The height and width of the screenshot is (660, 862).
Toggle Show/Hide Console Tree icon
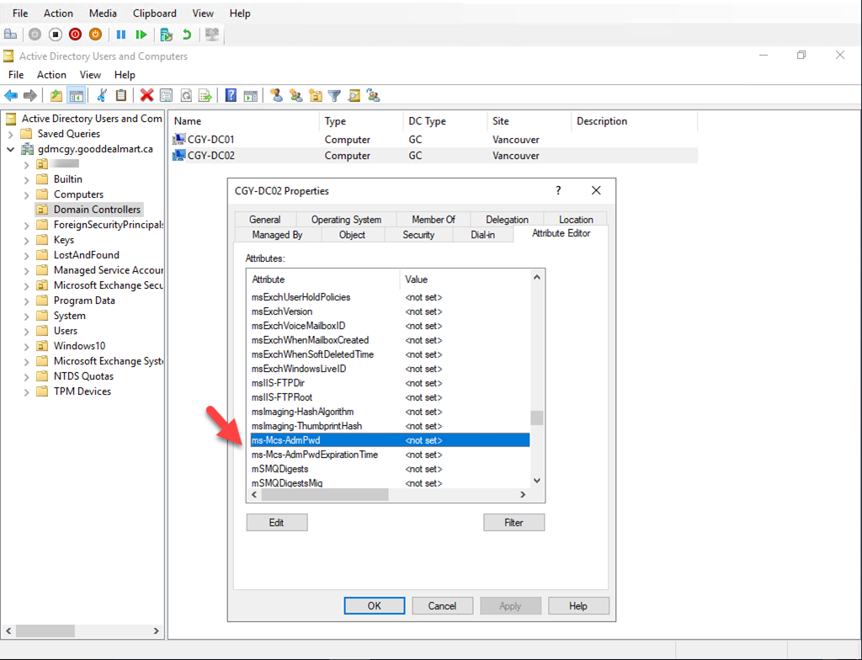tap(76, 96)
